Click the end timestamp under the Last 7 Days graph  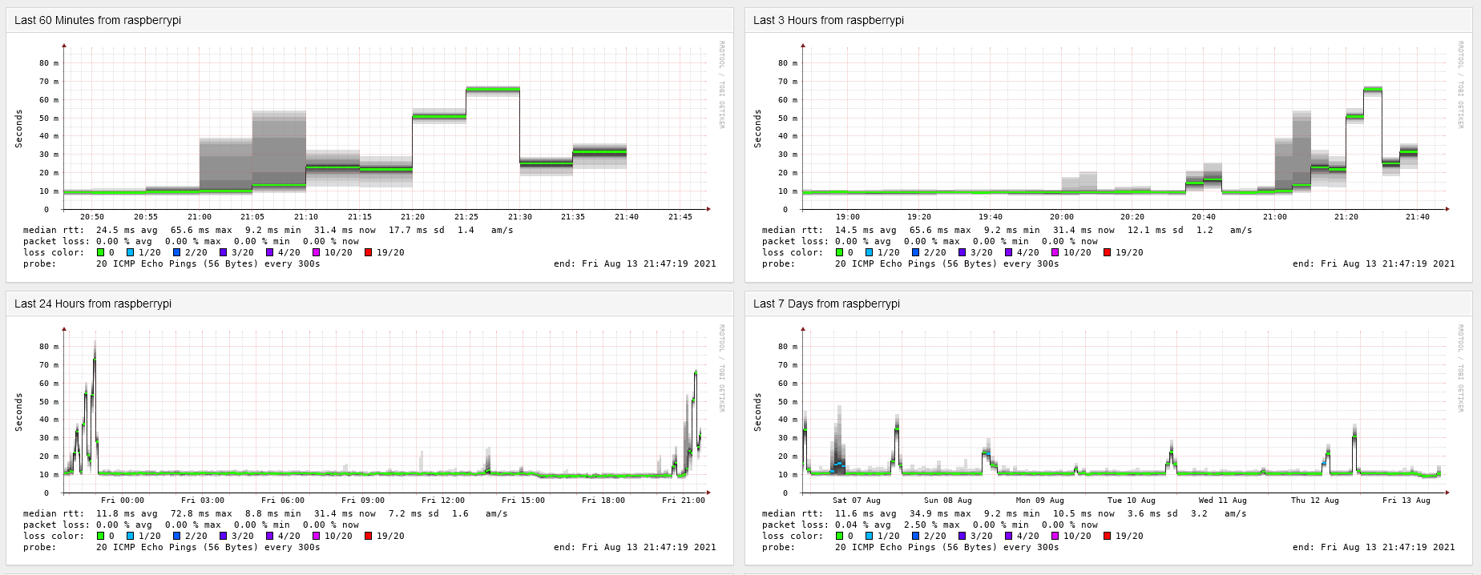1373,547
